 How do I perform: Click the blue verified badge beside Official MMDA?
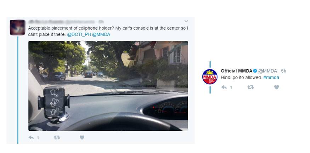click(255, 71)
